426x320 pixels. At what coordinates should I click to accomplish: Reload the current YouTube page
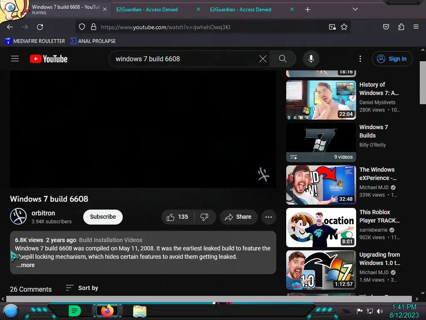coord(40,27)
